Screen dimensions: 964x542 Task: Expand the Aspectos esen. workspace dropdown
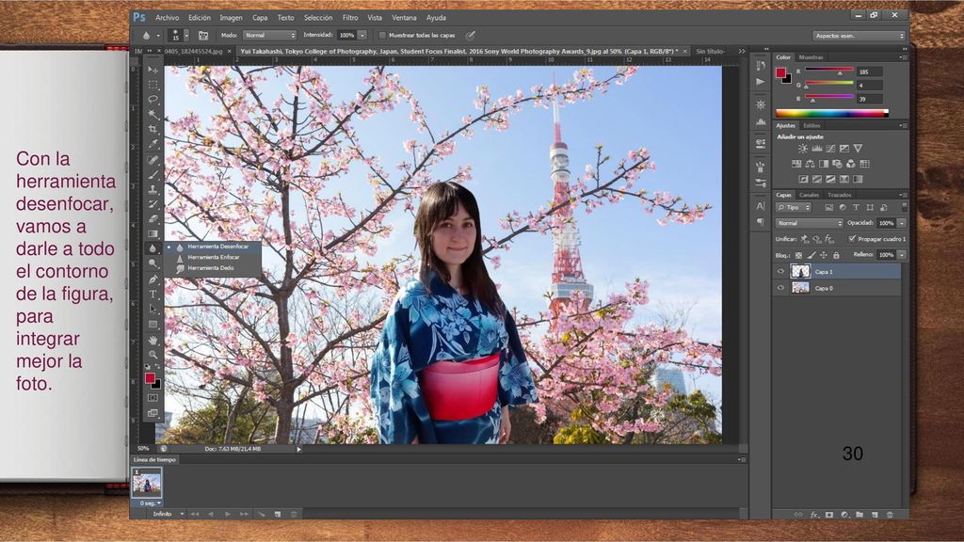click(859, 36)
